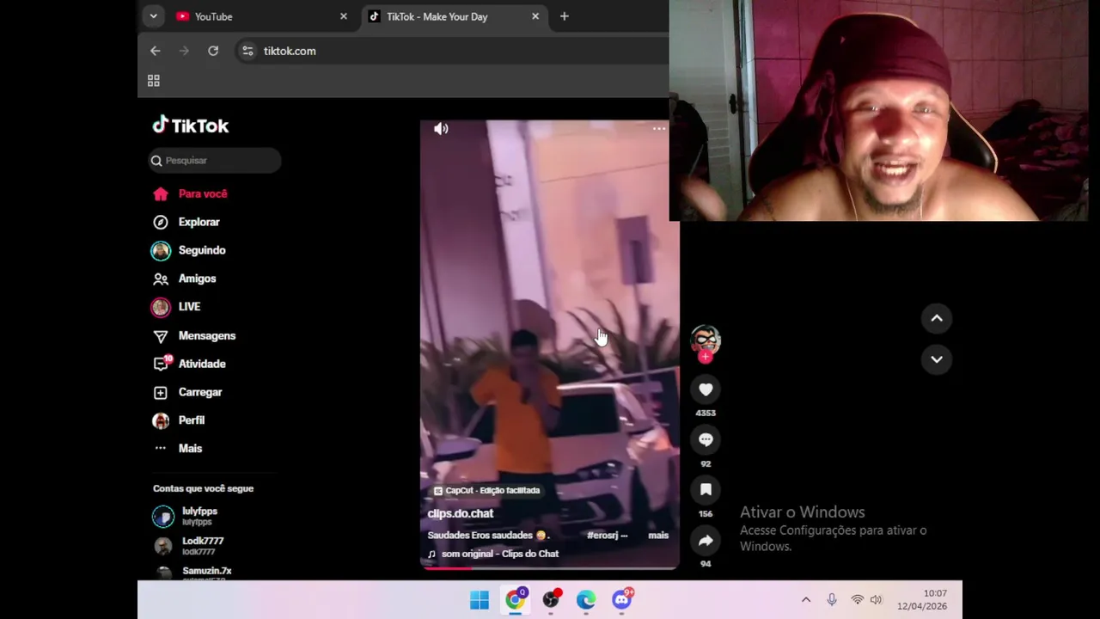
Task: Click Contas que você segue heading
Action: tap(204, 488)
